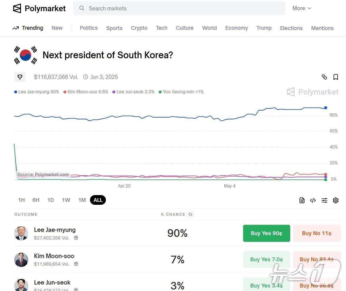
Task: Open chart settings gear icon
Action: 336,200
